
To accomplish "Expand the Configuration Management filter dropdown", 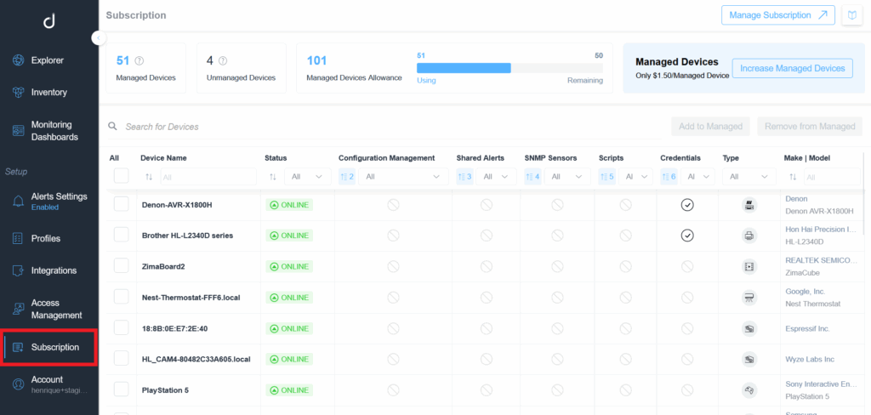I will click(402, 177).
